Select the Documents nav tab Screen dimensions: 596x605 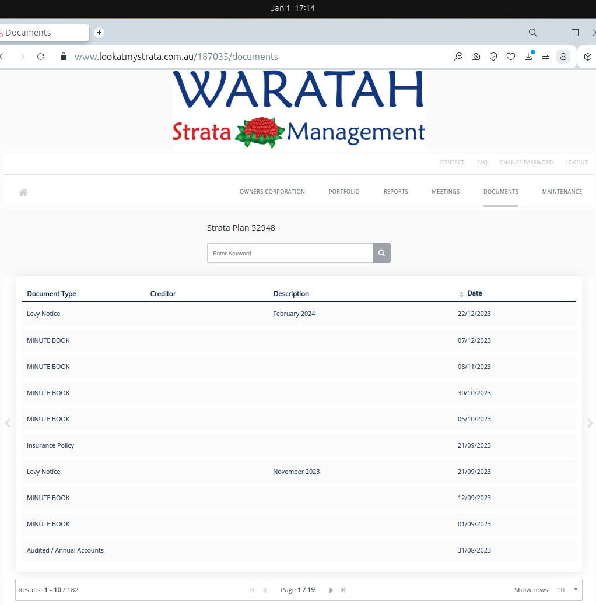[x=501, y=191]
